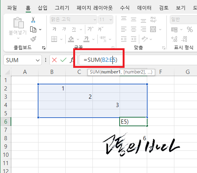Image resolution: width=197 pixels, height=173 pixels.
Task: Open the Copy dropdown arrow
Action: pyautogui.click(x=40, y=29)
